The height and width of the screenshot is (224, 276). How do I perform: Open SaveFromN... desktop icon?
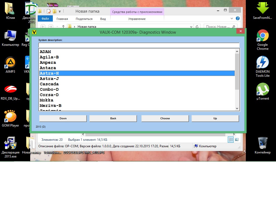click(263, 10)
